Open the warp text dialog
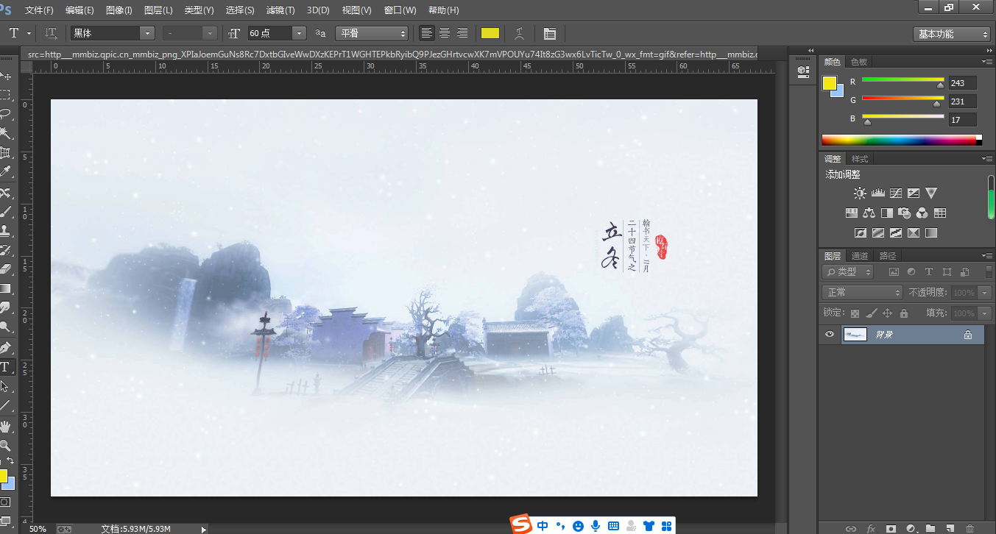 [519, 33]
